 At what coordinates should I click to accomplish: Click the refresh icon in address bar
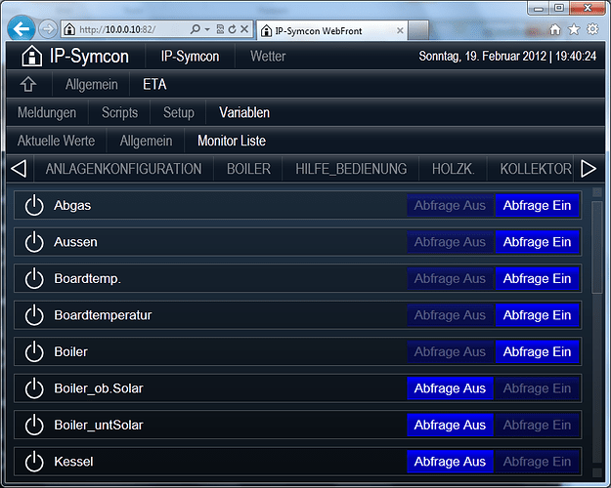tap(233, 29)
